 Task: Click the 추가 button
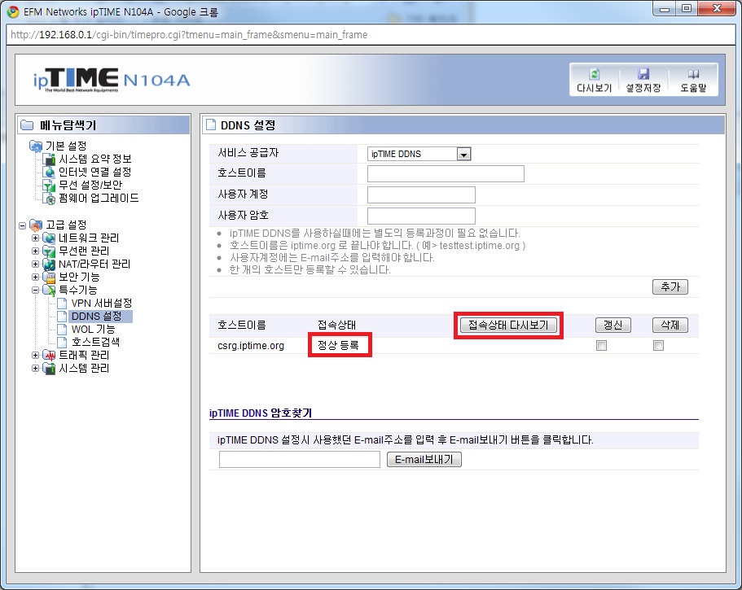670,287
